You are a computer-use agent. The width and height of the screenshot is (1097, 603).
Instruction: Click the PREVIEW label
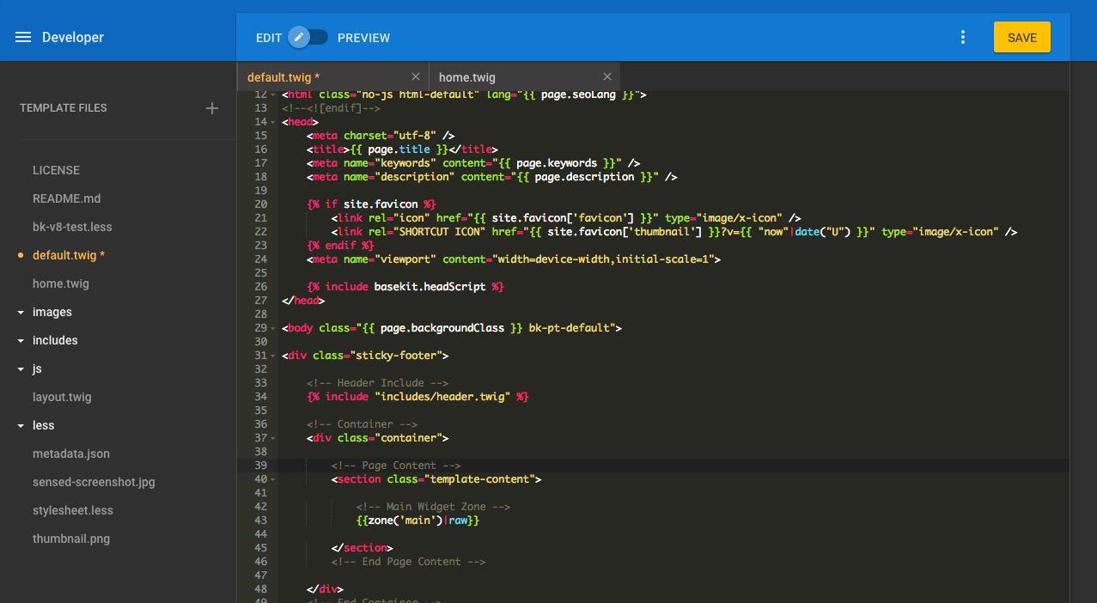click(x=363, y=38)
